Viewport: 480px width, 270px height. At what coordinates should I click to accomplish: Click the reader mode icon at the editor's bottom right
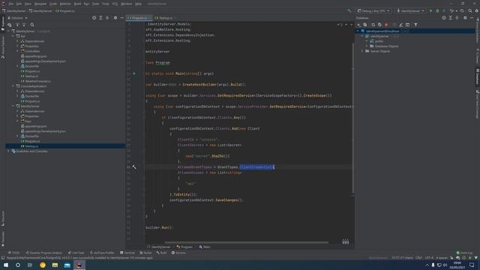click(x=345, y=241)
